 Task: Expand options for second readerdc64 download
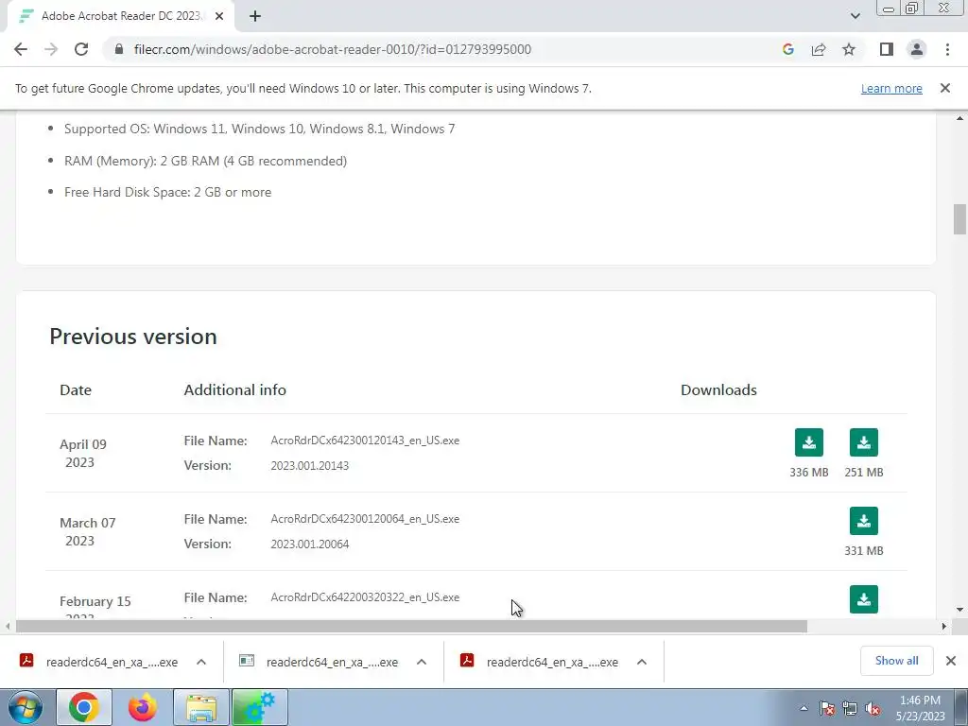tap(422, 662)
